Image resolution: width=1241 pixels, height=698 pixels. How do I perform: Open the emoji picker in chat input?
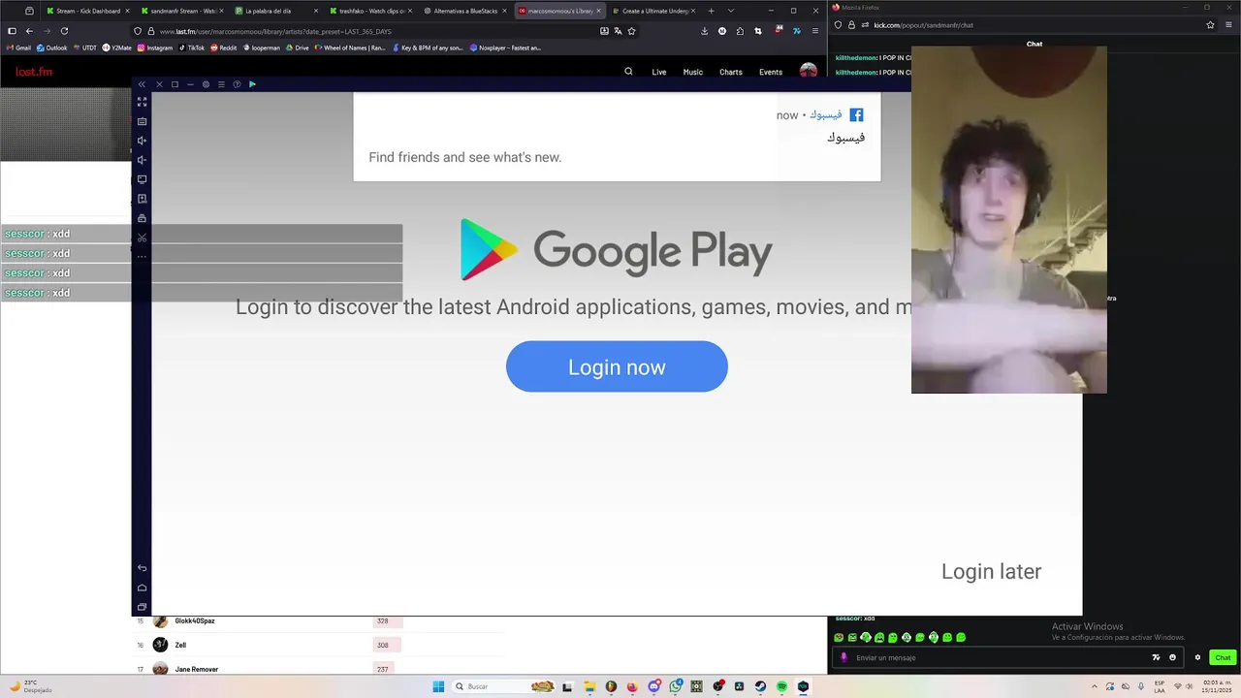[x=1172, y=657]
